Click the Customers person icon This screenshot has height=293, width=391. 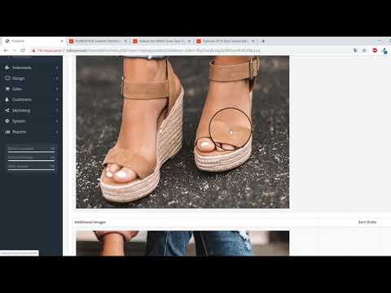(7, 99)
